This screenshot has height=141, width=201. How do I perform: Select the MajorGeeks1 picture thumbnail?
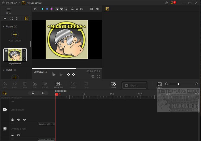point(15,54)
